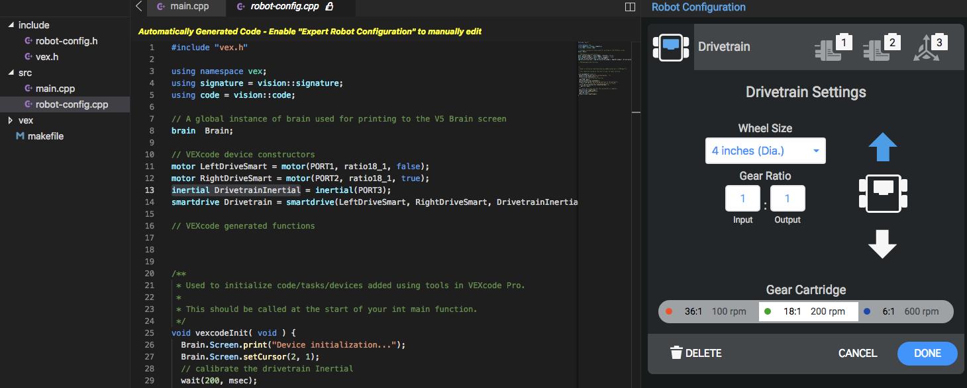Click the "using namespace vex;" line
The height and width of the screenshot is (388, 967).
[219, 71]
